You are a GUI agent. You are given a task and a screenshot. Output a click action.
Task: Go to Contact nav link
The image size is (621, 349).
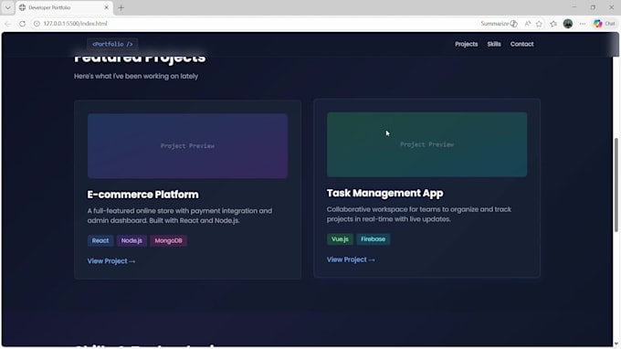(521, 44)
